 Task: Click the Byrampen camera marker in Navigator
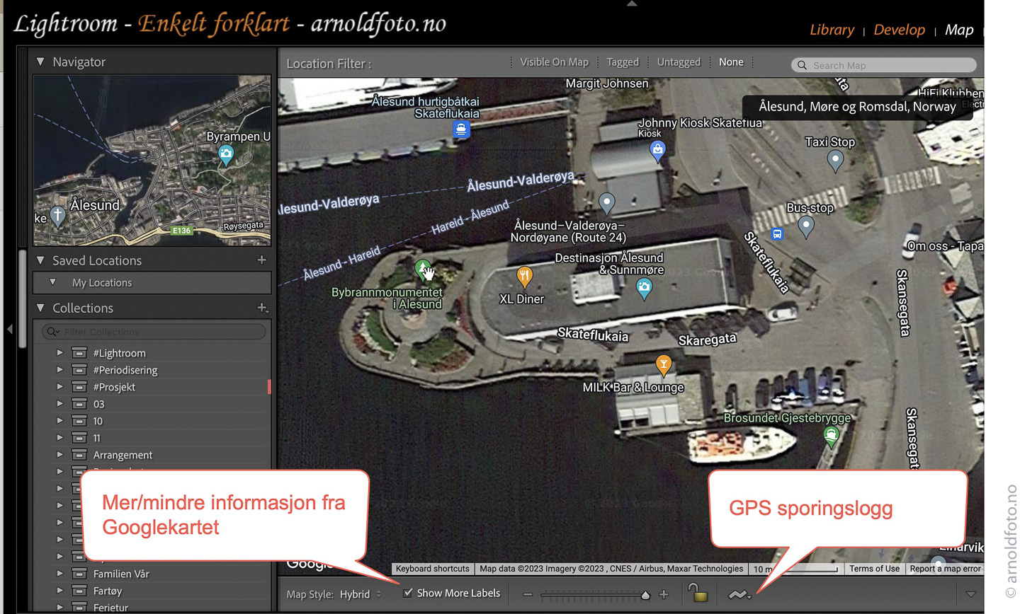point(226,154)
